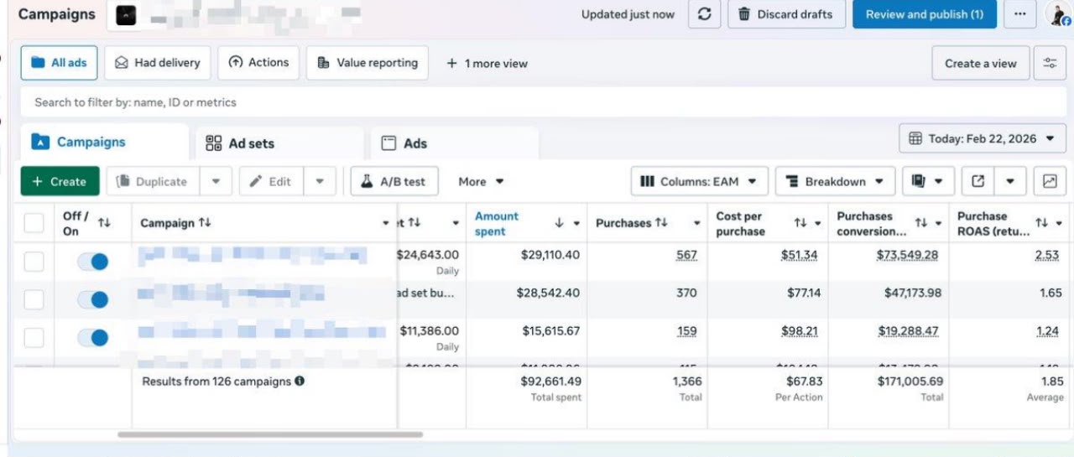Click the green Create button
This screenshot has height=457, width=1074.
pos(60,181)
